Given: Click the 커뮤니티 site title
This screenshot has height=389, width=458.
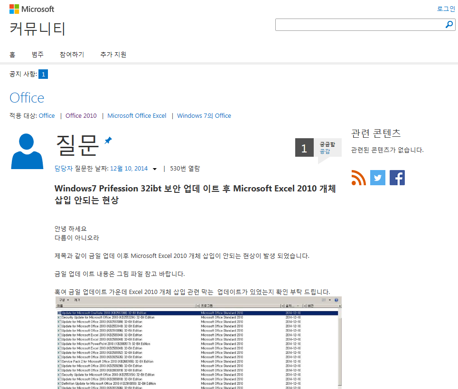Looking at the screenshot, I should pos(37,28).
